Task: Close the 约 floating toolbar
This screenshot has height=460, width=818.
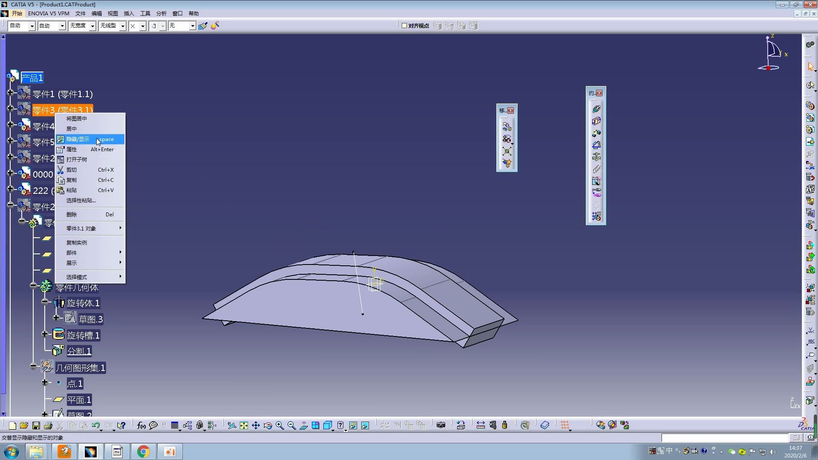Action: 599,93
